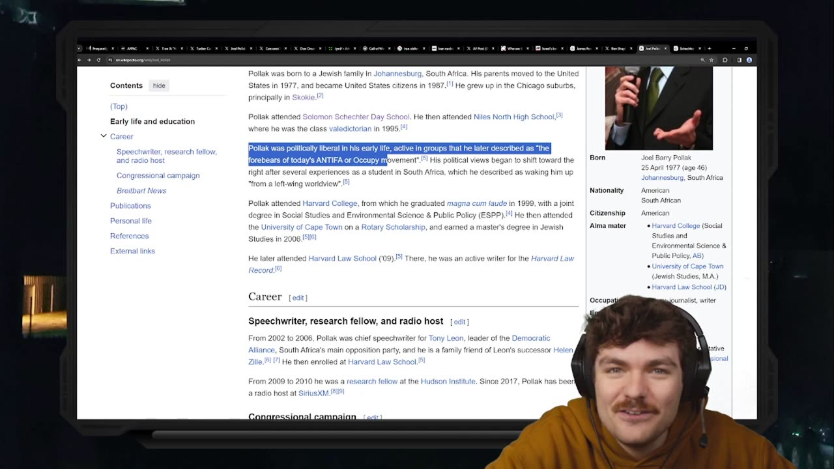Open the research fellow link

pyautogui.click(x=372, y=382)
